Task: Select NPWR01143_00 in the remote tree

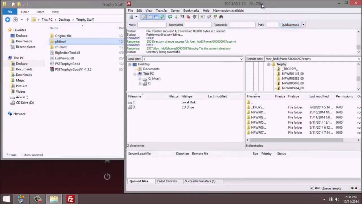Action: (293, 74)
